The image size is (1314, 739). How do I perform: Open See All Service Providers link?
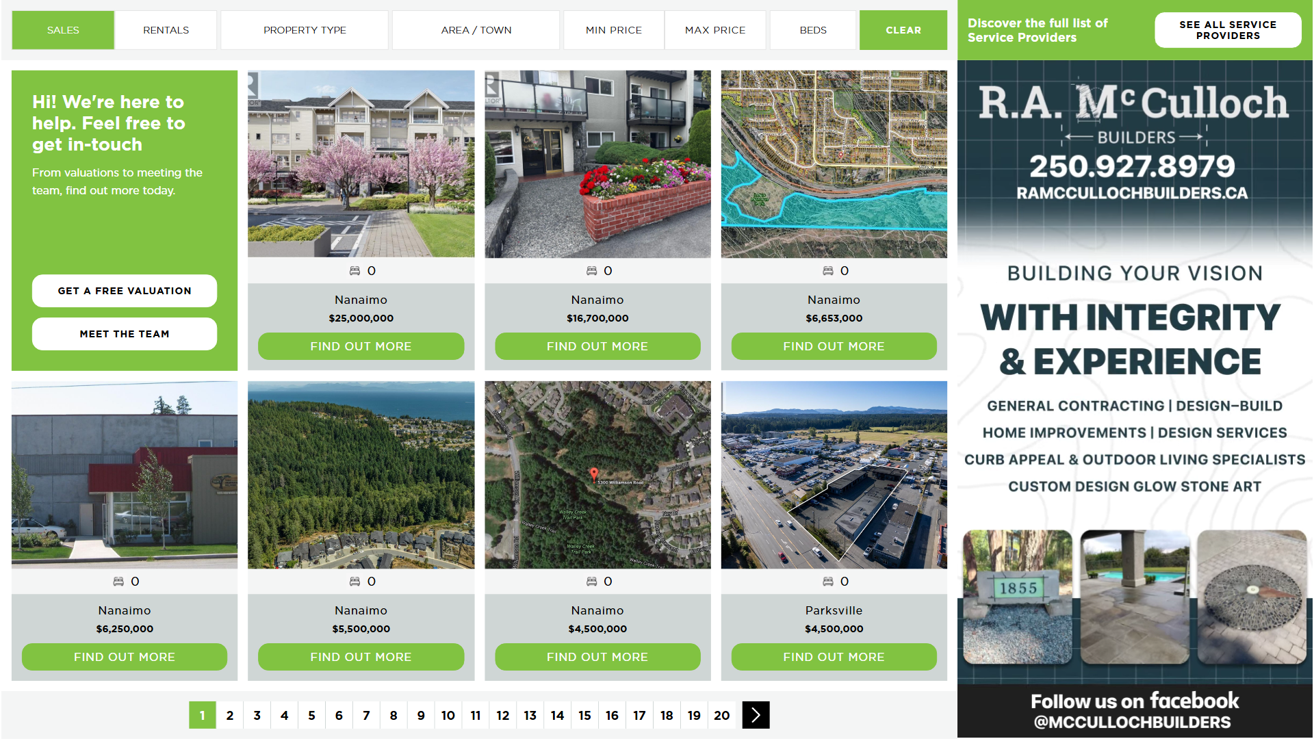coord(1227,30)
